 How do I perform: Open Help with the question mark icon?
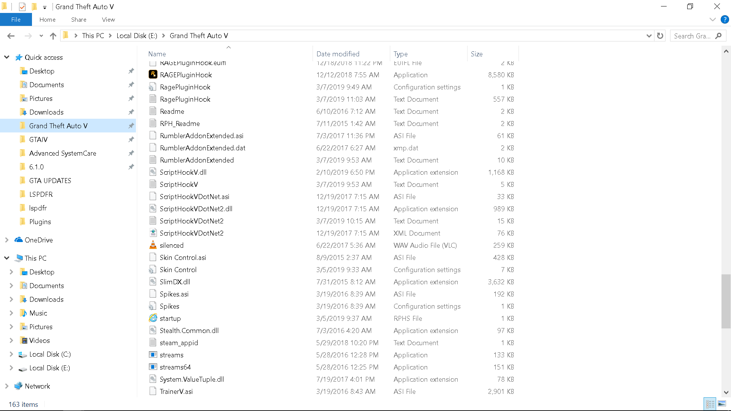point(725,19)
